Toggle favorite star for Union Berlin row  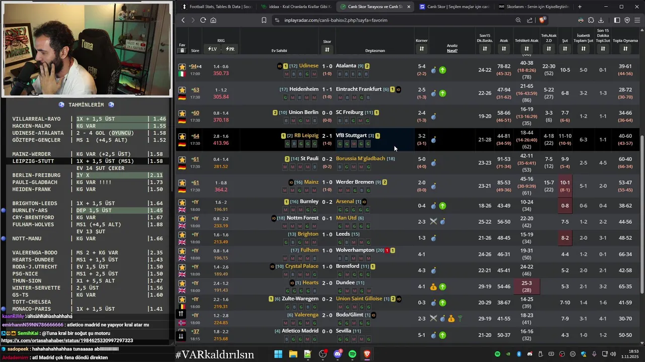(182, 113)
